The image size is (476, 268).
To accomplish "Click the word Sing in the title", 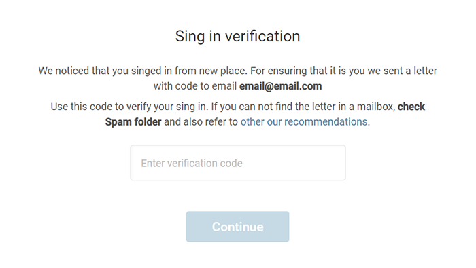I will [190, 37].
